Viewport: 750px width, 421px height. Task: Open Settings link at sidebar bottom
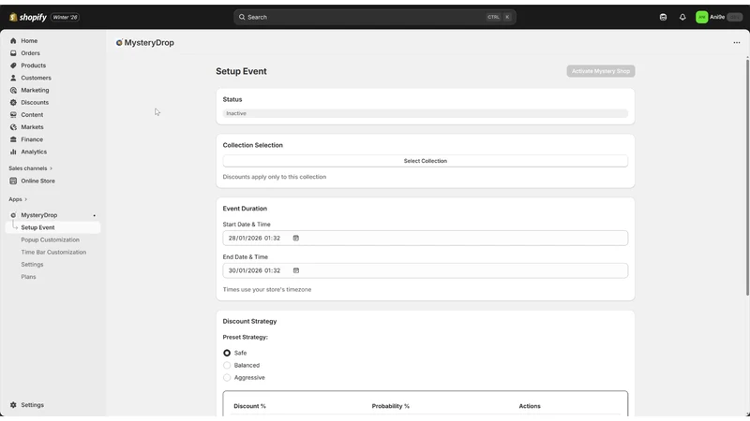click(33, 405)
